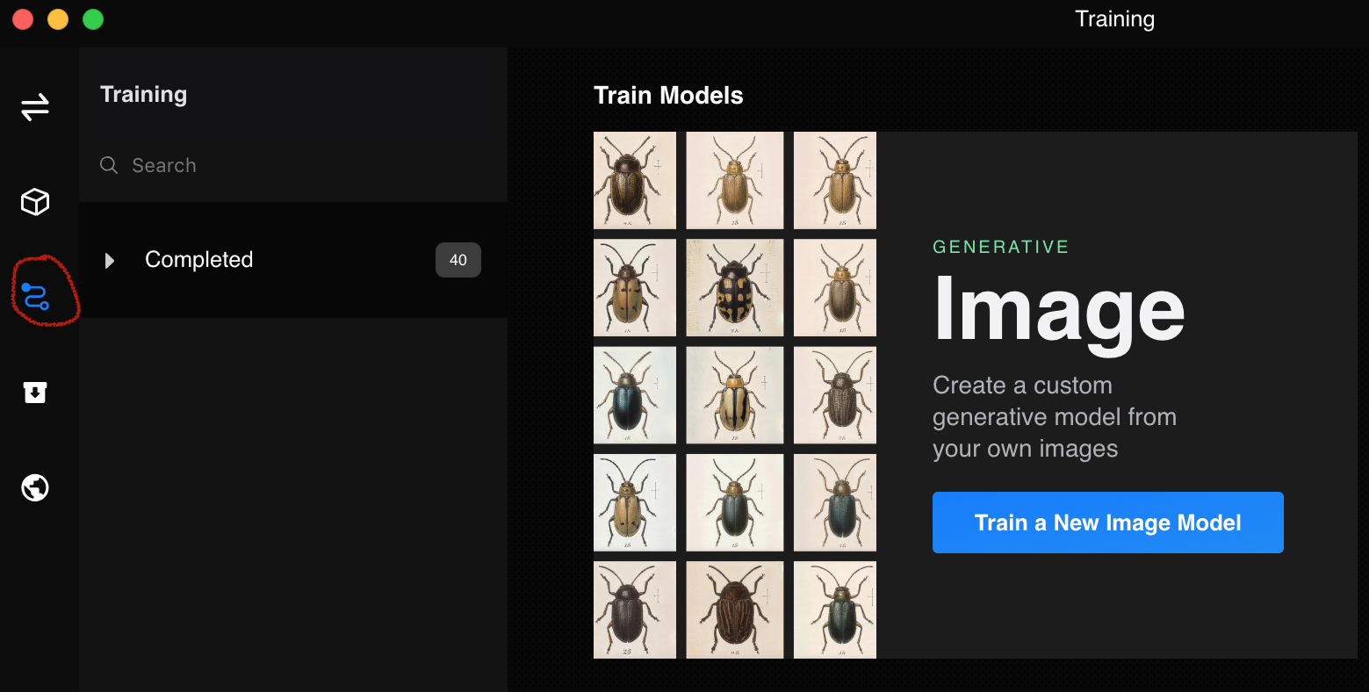
Task: Open the 3D cube models icon
Action: (x=35, y=202)
